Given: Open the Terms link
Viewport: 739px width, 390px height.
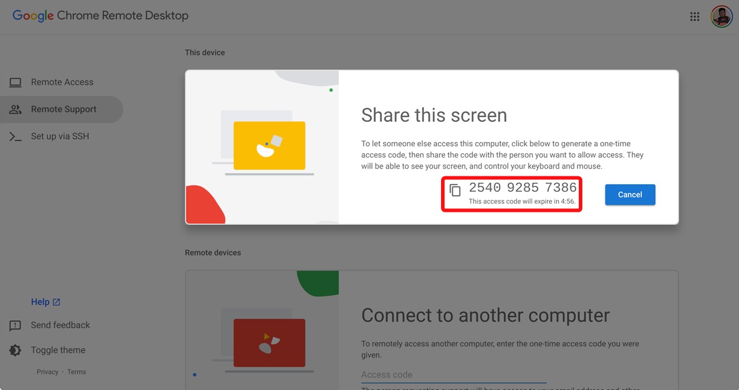Looking at the screenshot, I should click(x=77, y=371).
